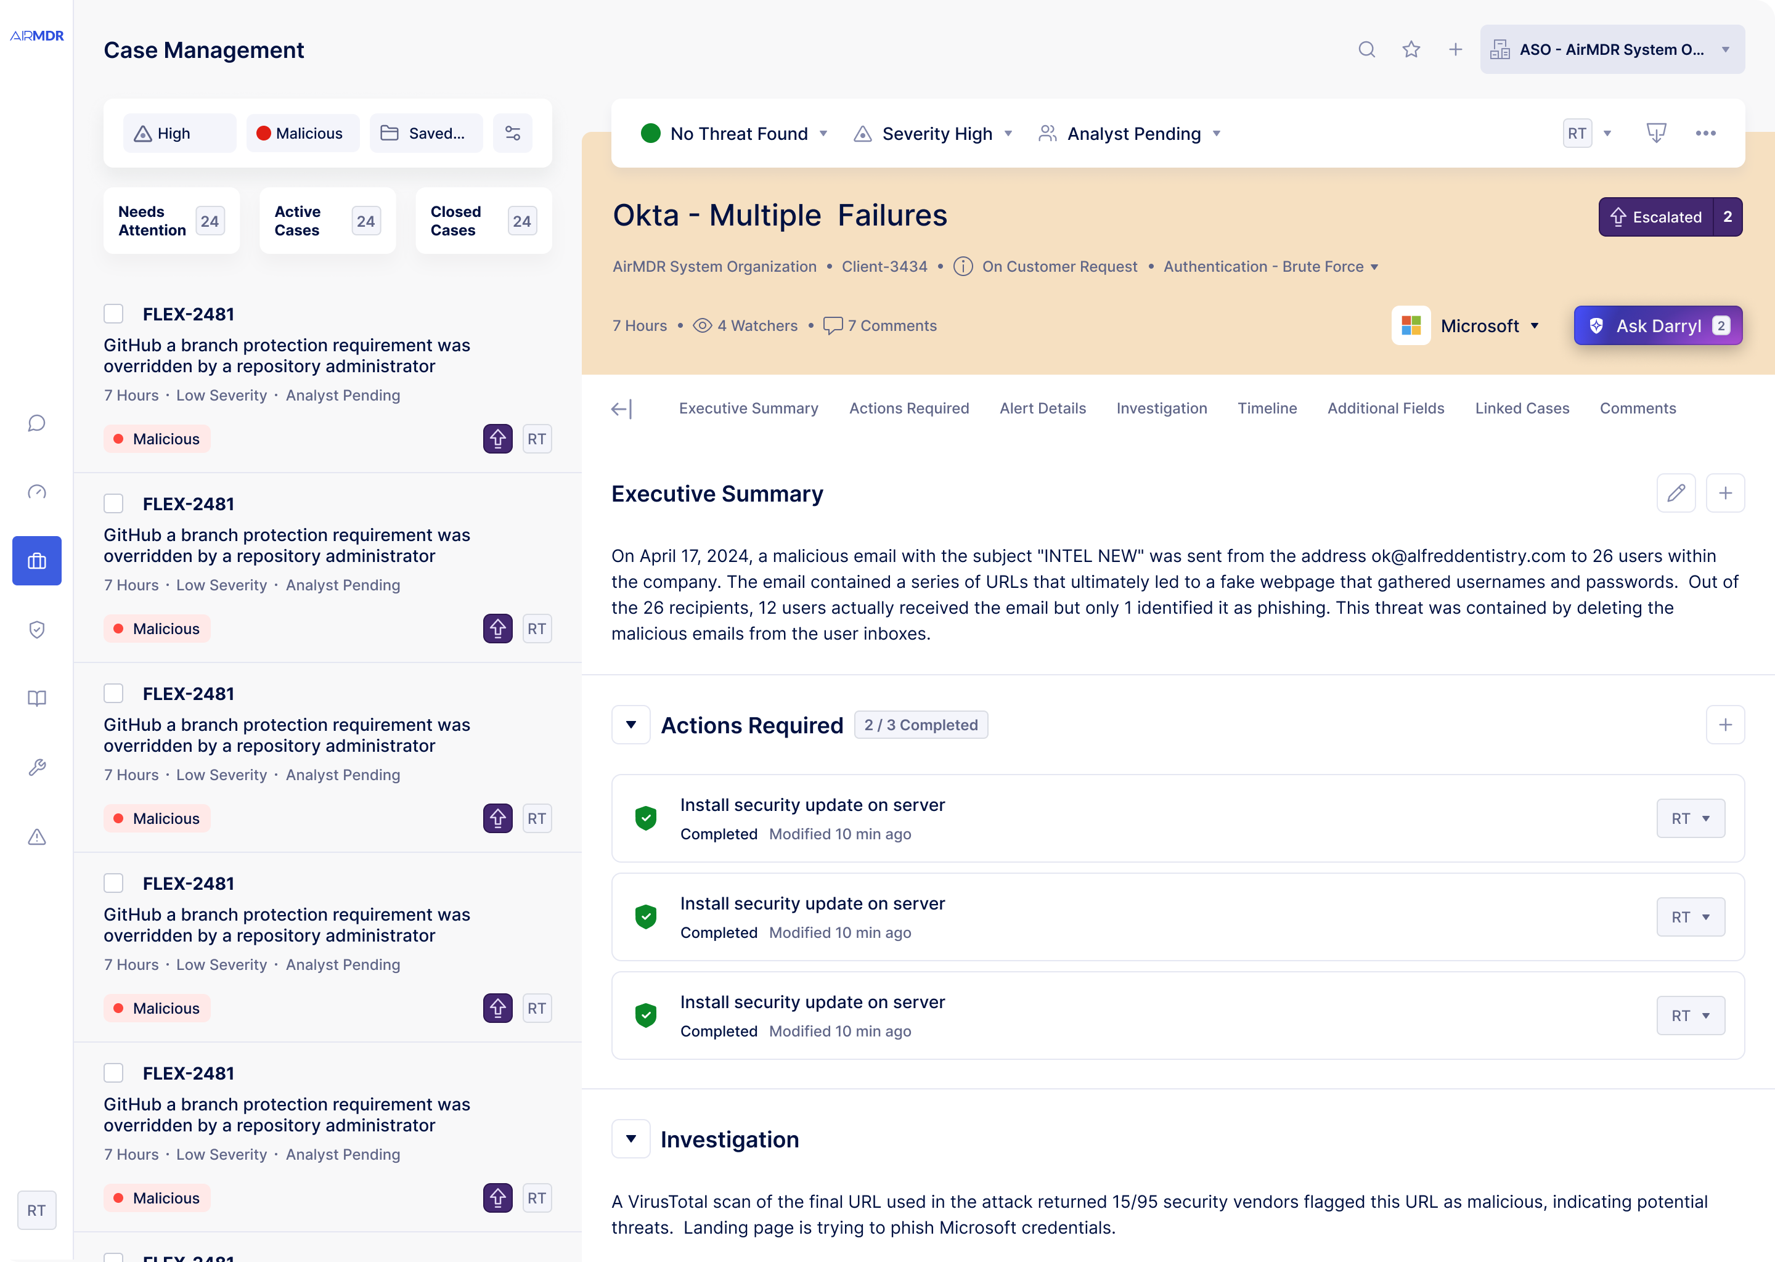Switch to the Alert Details tab

[x=1042, y=408]
